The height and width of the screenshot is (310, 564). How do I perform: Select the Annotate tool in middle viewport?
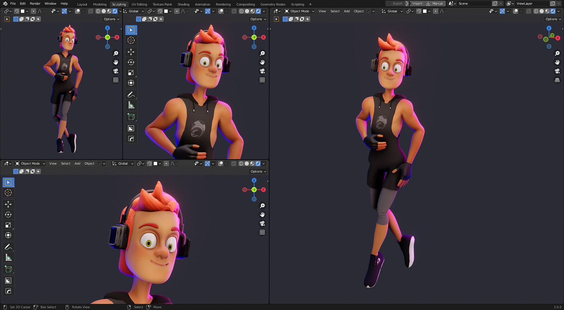(x=131, y=95)
